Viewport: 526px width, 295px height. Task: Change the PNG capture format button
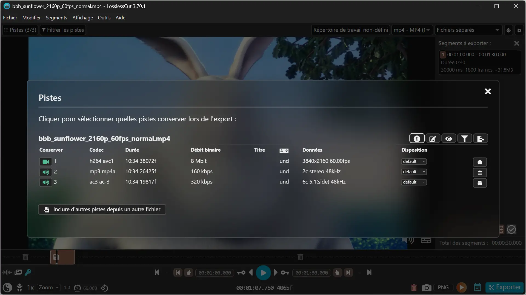pos(443,288)
